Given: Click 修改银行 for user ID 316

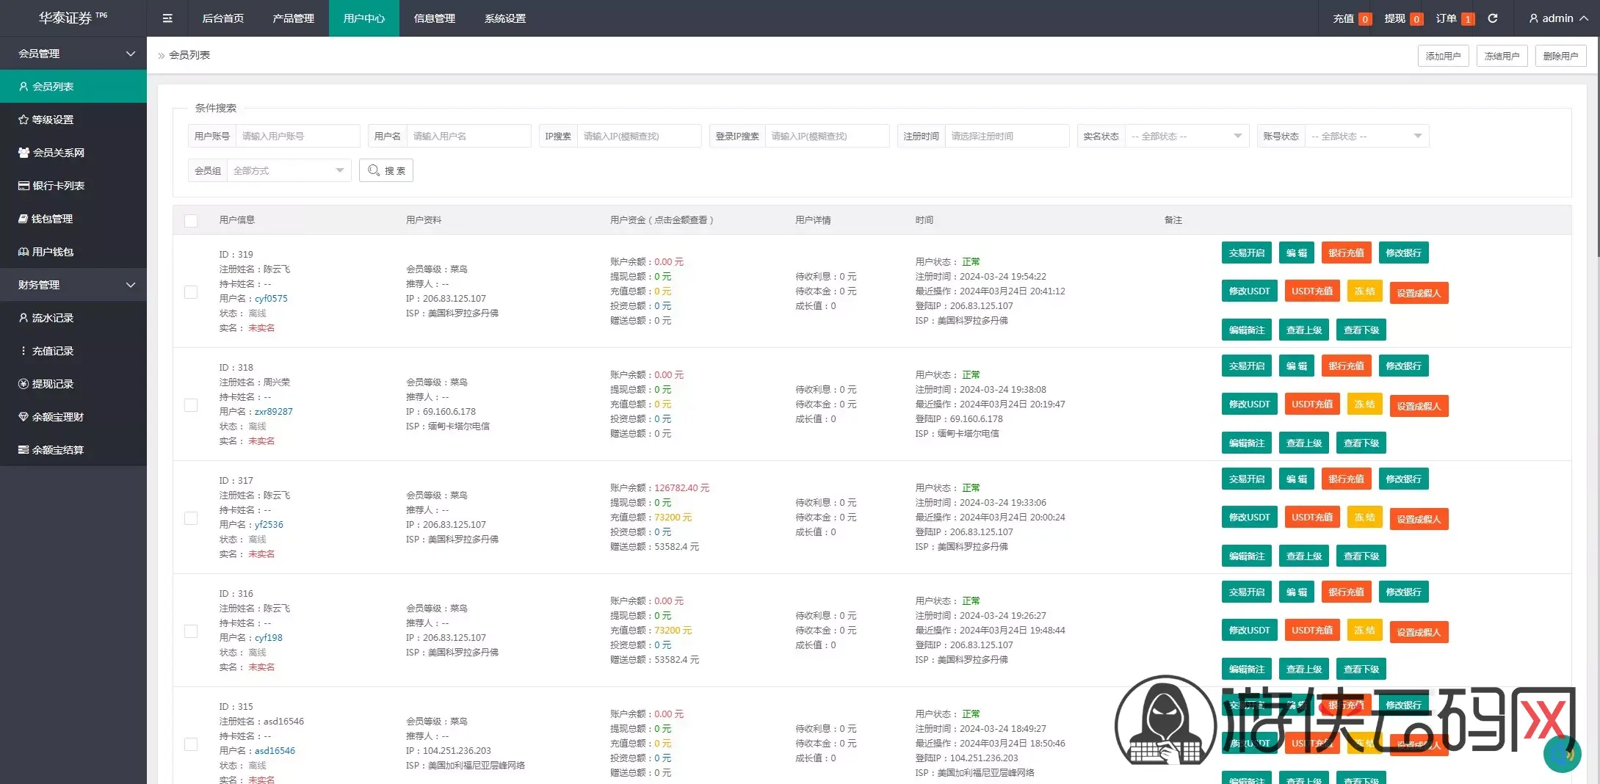Looking at the screenshot, I should click(x=1403, y=592).
